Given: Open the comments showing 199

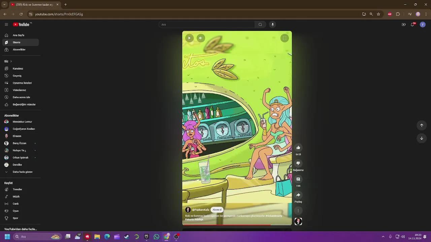Looking at the screenshot, I should tap(298, 179).
